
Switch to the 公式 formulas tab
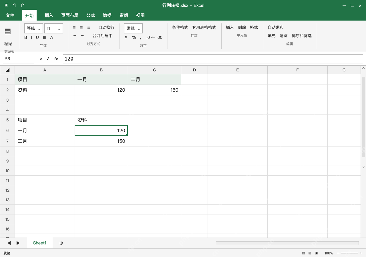click(91, 15)
